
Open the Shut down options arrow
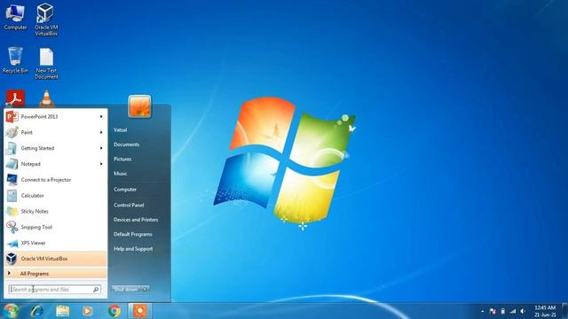145,290
